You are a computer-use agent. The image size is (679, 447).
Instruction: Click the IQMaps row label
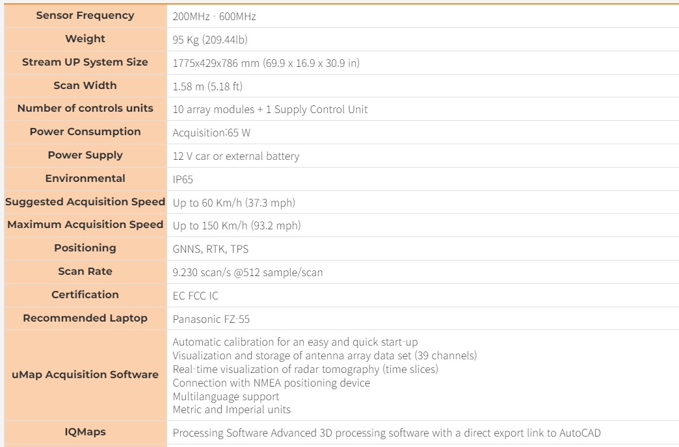[x=85, y=432]
